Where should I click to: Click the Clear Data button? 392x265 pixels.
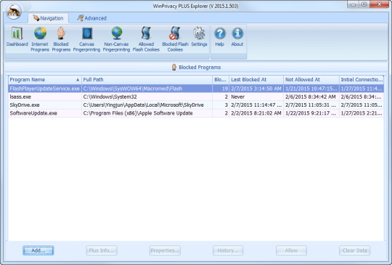pyautogui.click(x=354, y=250)
